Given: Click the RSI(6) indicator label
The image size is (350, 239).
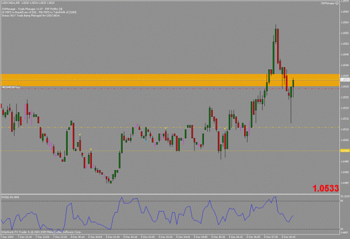Looking at the screenshot, I should (10, 197).
